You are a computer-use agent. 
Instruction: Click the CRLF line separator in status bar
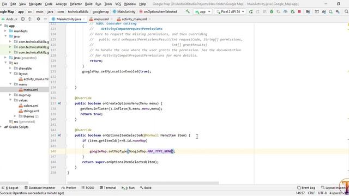[x=311, y=193]
